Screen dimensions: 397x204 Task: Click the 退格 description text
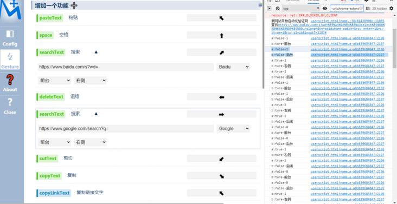[75, 96]
